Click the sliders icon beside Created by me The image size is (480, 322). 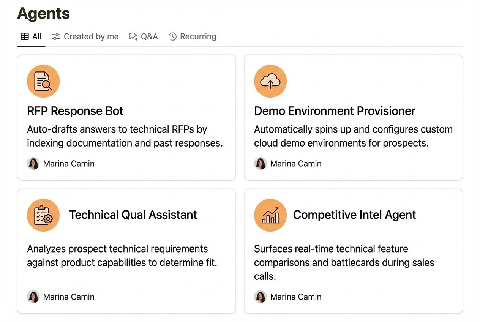tap(56, 36)
